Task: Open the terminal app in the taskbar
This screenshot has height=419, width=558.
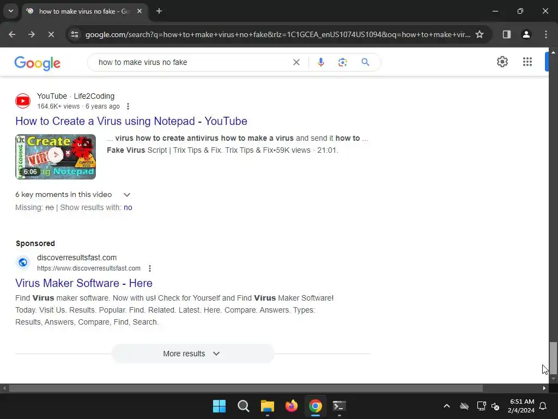Action: (x=339, y=406)
